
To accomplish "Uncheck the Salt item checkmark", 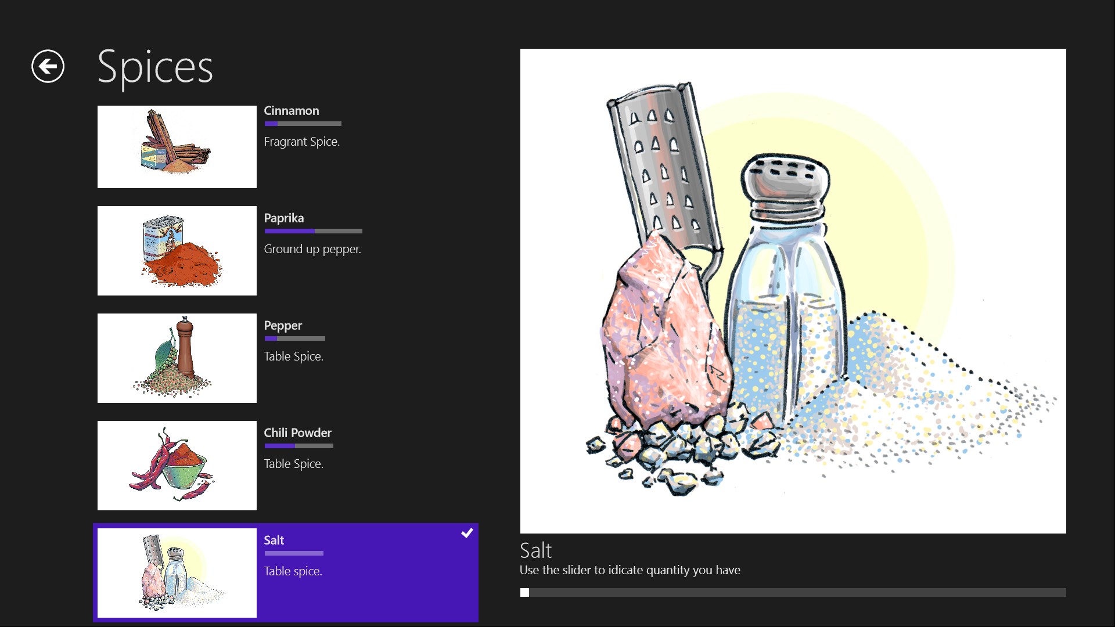I will tap(467, 533).
